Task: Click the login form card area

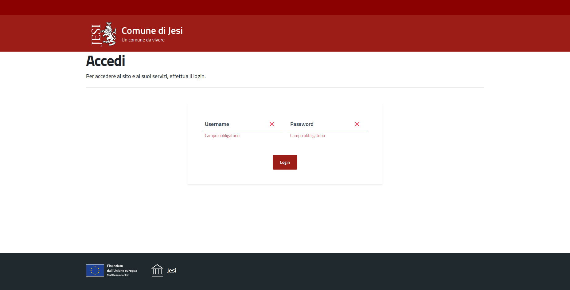Action: [x=285, y=143]
